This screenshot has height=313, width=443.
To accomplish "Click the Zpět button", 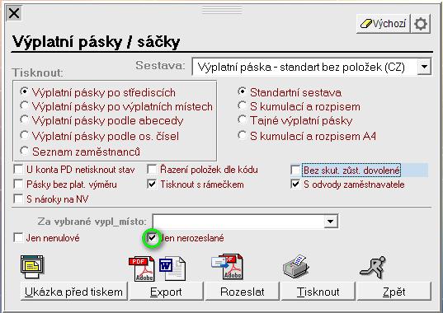I will point(394,292).
